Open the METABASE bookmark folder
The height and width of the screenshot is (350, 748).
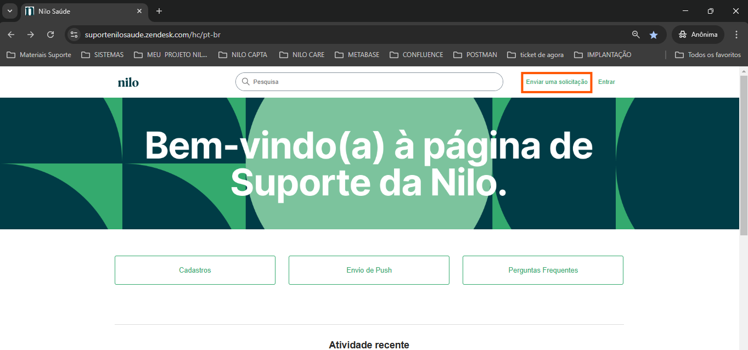(x=357, y=55)
